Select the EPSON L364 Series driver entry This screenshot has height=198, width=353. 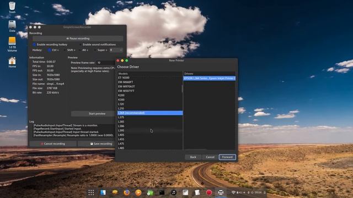coord(210,78)
